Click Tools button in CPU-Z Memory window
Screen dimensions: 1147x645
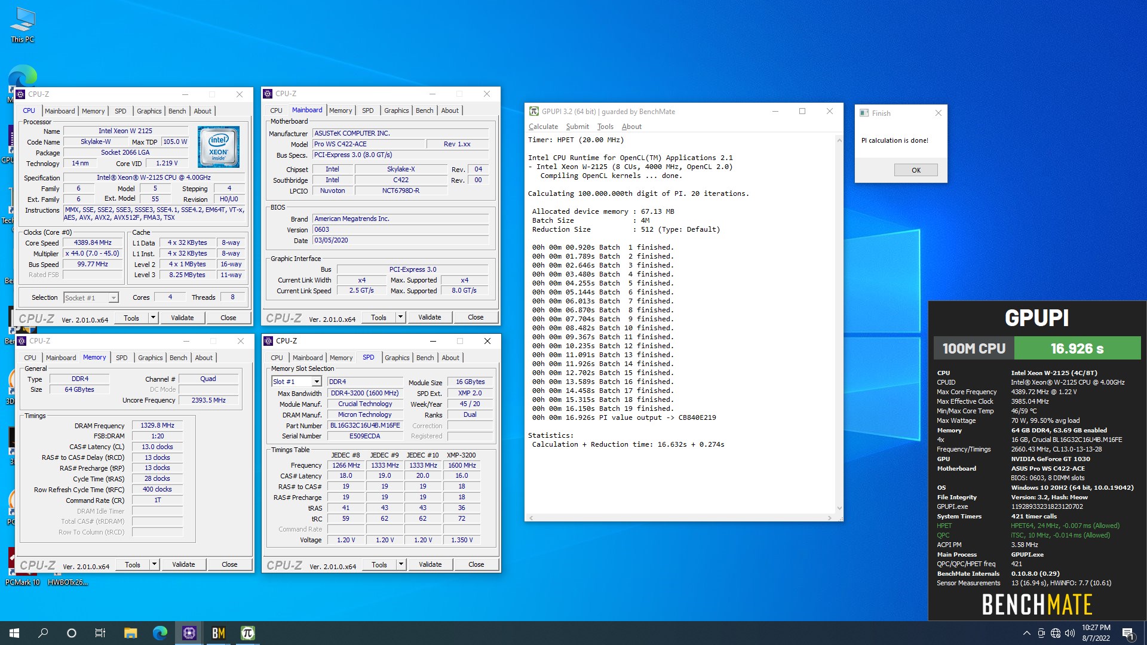tap(133, 564)
